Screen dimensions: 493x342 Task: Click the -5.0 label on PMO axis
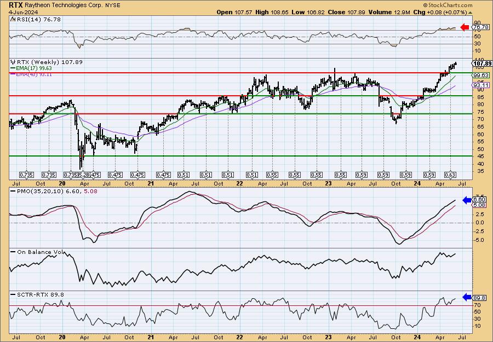coord(479,240)
